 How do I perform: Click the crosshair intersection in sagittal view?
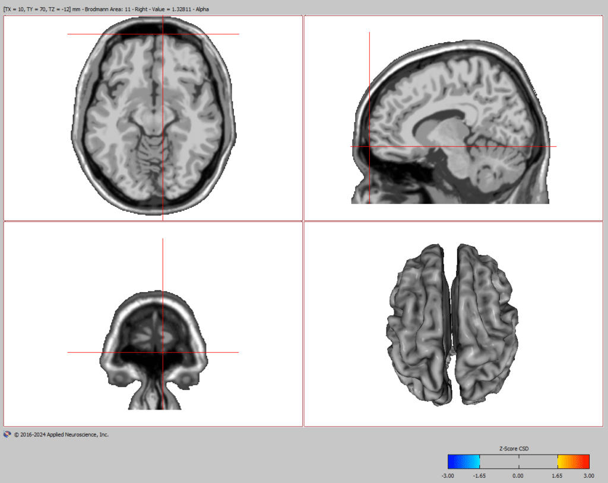pyautogui.click(x=369, y=146)
